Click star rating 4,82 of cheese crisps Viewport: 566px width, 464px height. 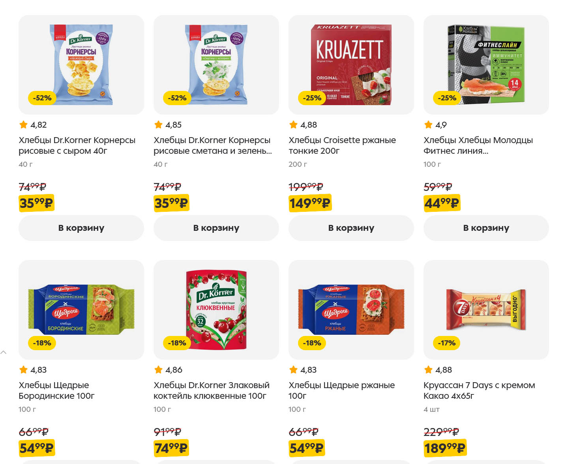point(33,125)
